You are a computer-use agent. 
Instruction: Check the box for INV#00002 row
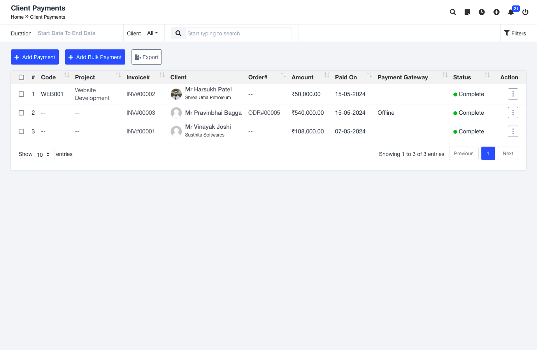(21, 94)
